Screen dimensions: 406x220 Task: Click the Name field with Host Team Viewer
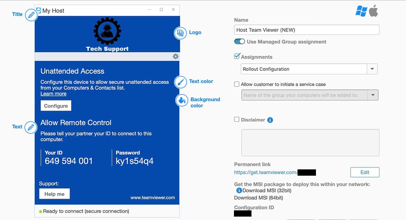pos(306,30)
